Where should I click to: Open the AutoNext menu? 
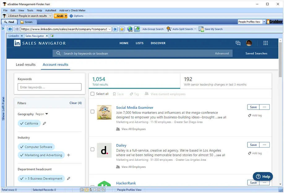(51, 11)
